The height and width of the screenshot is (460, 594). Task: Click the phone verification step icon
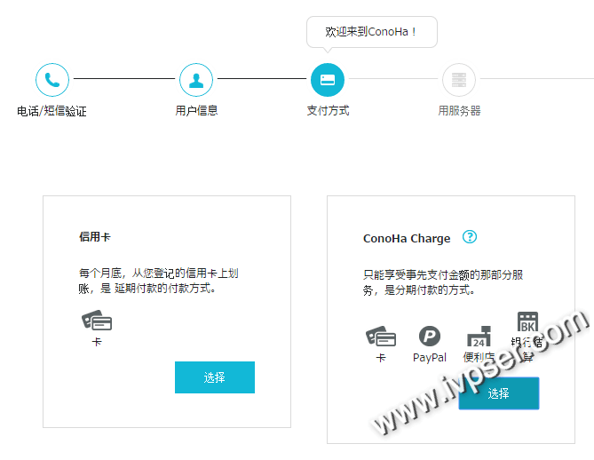click(52, 80)
